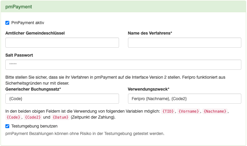The height and width of the screenshot is (146, 247).
Task: Toggle the Testumgebung benutzen checkbox
Action: coord(7,126)
